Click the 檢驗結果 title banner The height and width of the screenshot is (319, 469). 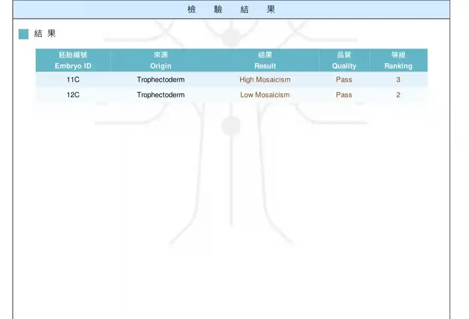pos(231,10)
